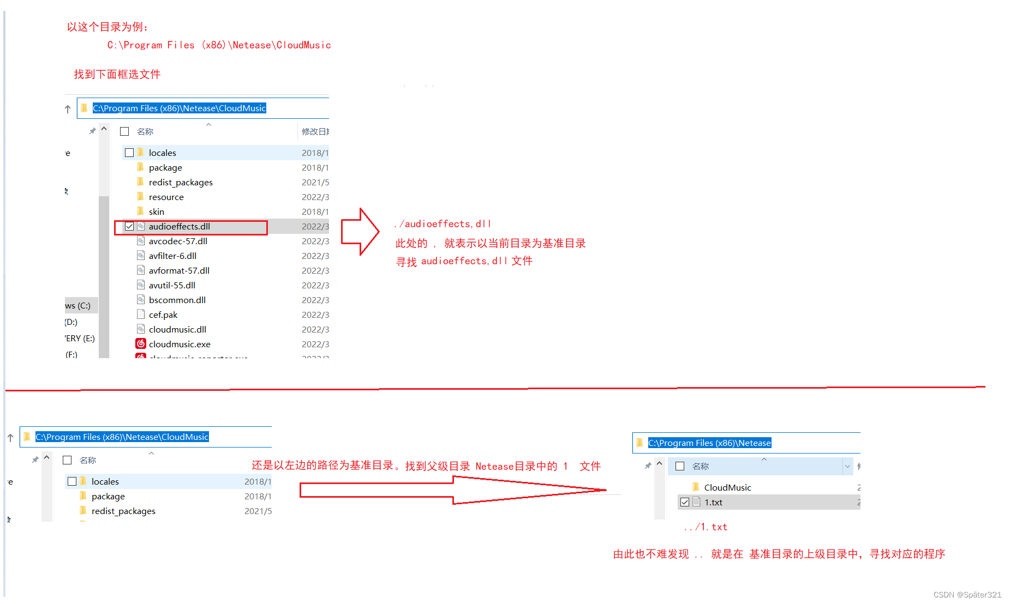Click folder icon of skin

click(140, 211)
